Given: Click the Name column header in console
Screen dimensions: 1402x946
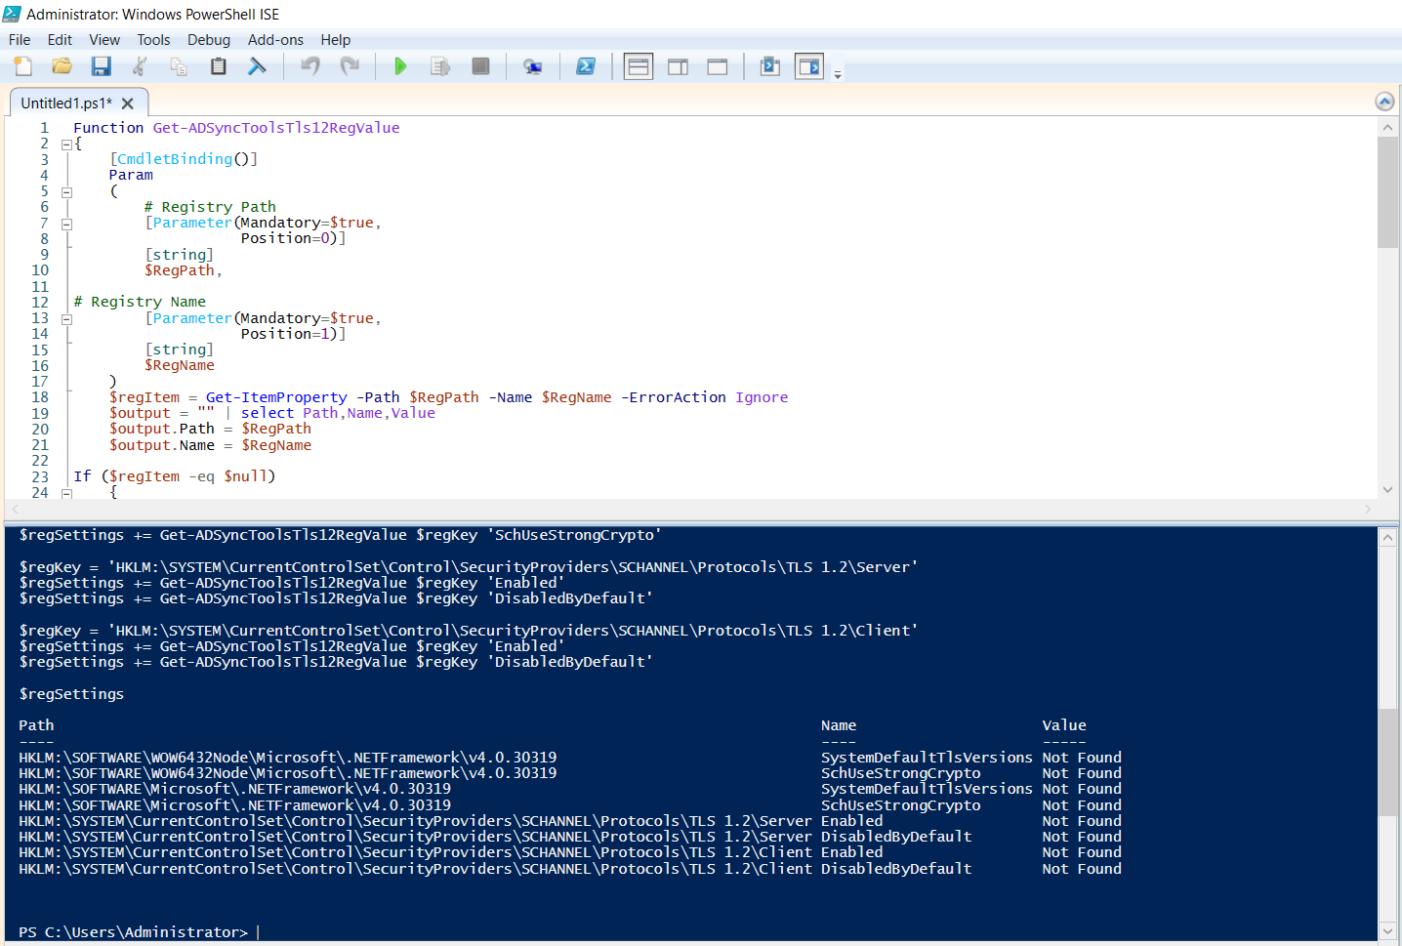Looking at the screenshot, I should [839, 725].
